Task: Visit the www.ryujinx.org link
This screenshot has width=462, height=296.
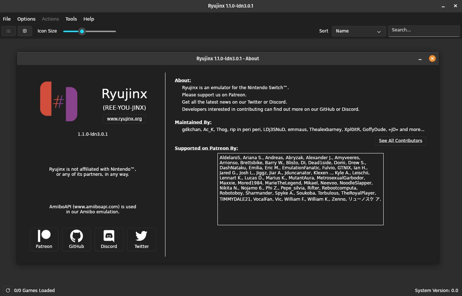Action: tap(124, 119)
